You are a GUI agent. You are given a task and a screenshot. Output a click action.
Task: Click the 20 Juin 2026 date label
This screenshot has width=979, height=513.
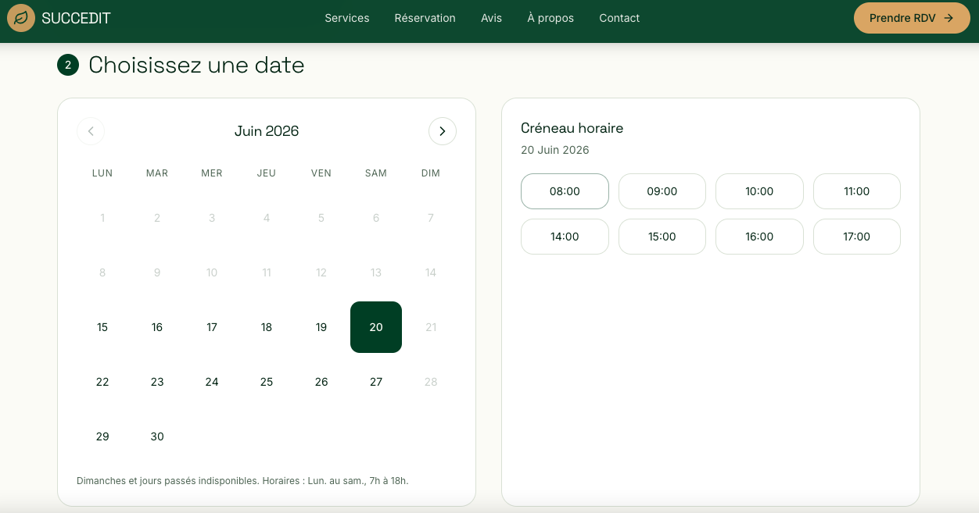(x=555, y=150)
